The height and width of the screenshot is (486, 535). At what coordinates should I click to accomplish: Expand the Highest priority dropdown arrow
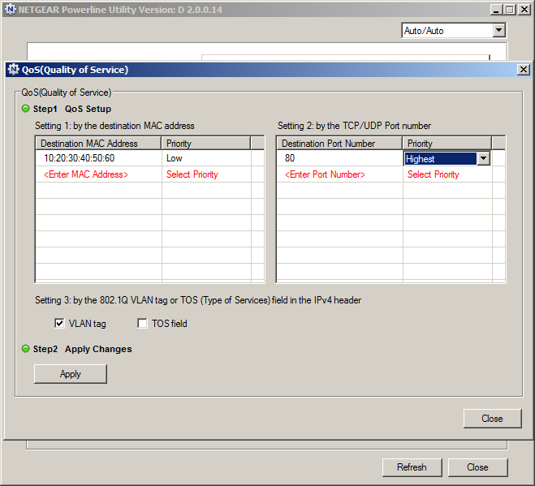click(484, 158)
